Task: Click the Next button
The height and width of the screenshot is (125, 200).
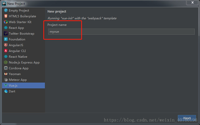Action: point(187,118)
